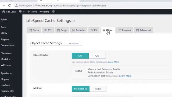
Task: Open the LiteSpeed diamond icon in admin bar
Action: click(x=53, y=12)
